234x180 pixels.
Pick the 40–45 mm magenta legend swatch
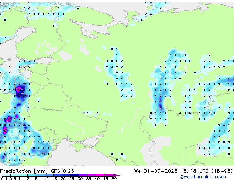[100, 175]
